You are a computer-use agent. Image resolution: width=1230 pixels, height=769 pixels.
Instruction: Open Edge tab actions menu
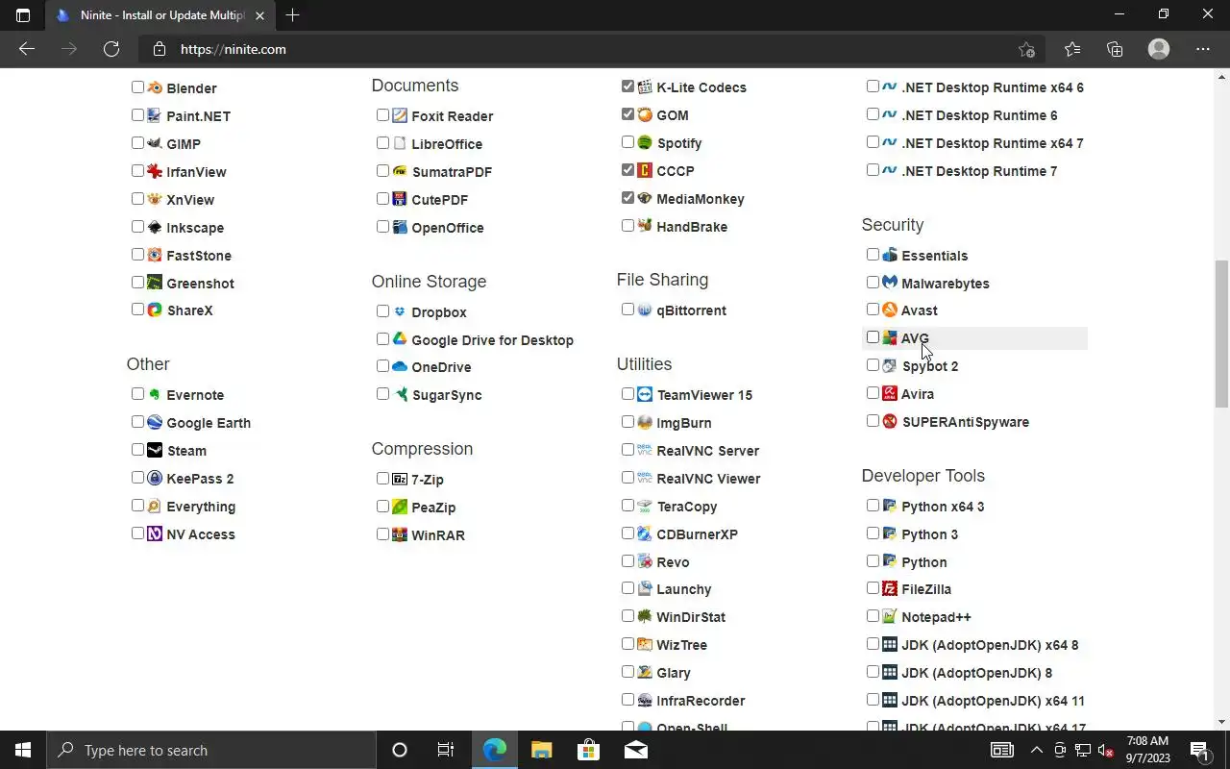23,15
